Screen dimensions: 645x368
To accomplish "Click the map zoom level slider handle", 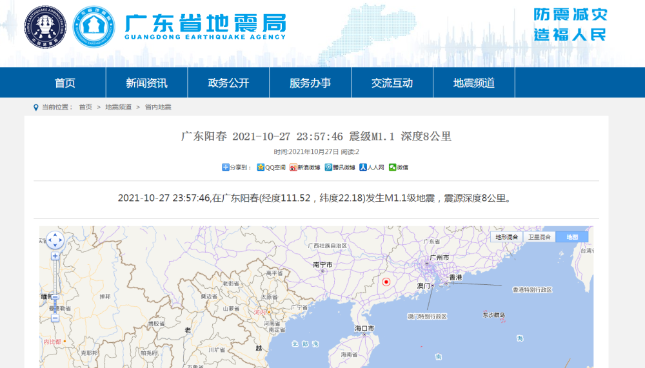I will point(55,297).
